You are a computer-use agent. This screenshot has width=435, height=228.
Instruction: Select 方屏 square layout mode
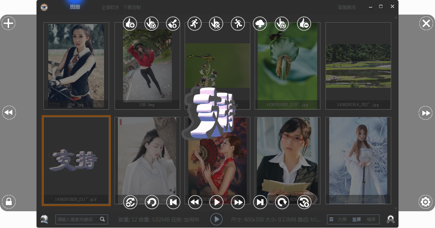[x=342, y=220]
